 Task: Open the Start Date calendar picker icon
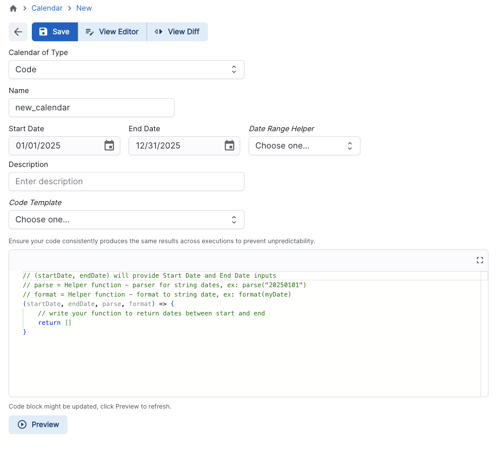(x=109, y=145)
